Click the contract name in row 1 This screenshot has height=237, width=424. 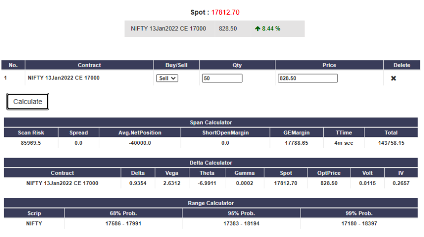click(63, 78)
